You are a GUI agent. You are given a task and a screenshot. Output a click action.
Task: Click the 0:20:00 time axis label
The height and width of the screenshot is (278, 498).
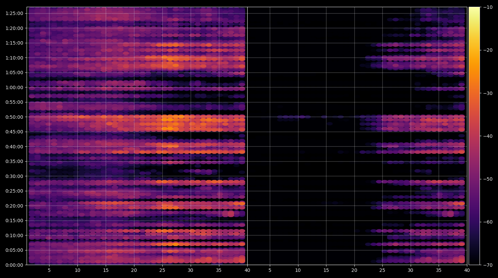(x=14, y=206)
